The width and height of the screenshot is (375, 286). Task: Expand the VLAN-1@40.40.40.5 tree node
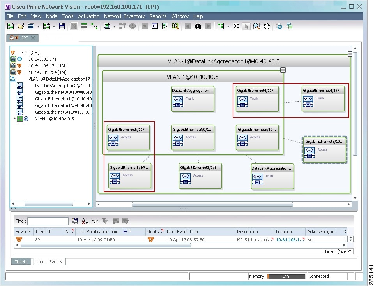(x=14, y=118)
